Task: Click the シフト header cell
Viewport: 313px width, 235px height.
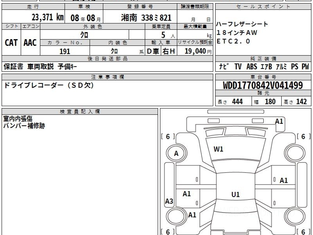Action: pos(11,26)
